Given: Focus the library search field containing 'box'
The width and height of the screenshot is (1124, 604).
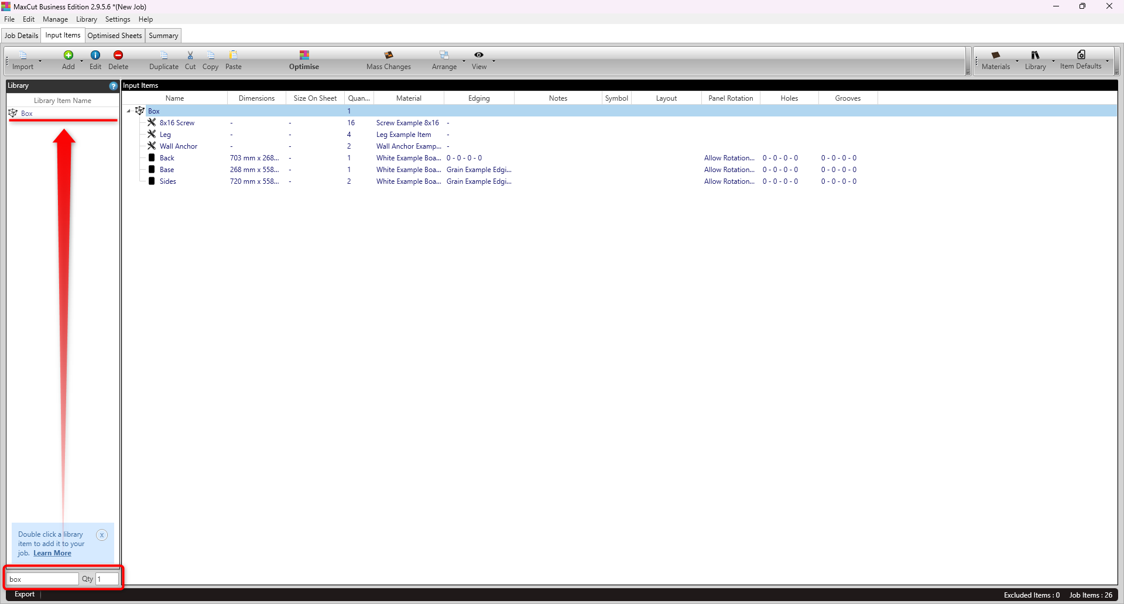Looking at the screenshot, I should 42,579.
